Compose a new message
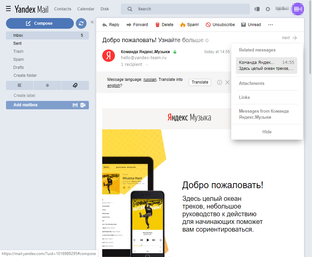Screen dimensions: 312x257 (x=40, y=23)
